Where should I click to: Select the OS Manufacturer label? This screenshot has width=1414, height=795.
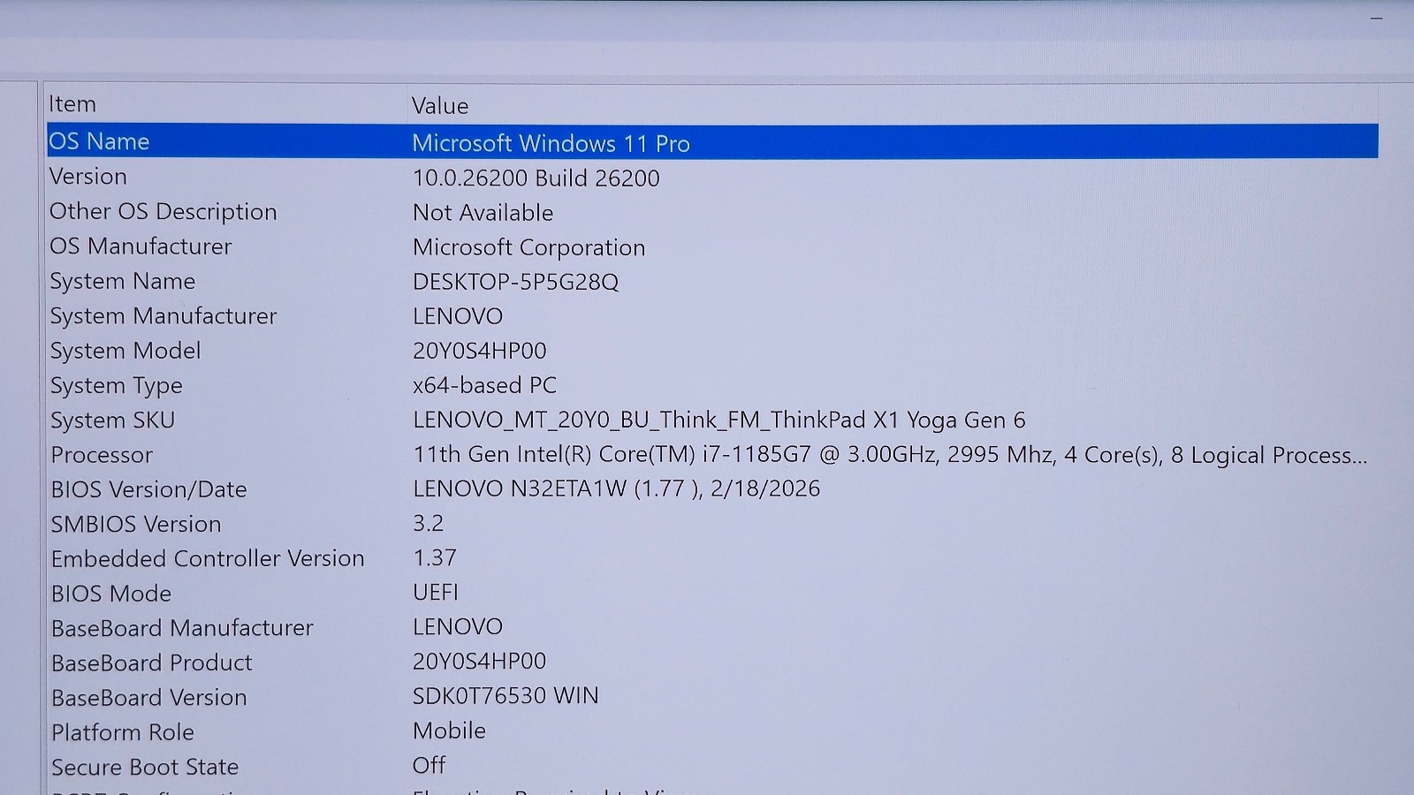tap(141, 246)
